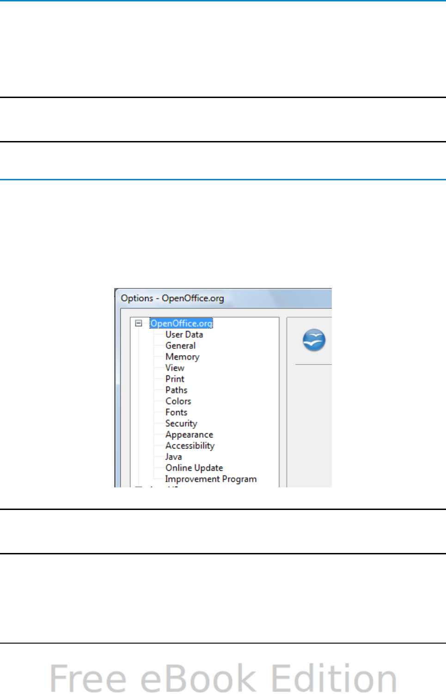Select Appearance options entry
The height and width of the screenshot is (694, 446).
(x=189, y=435)
